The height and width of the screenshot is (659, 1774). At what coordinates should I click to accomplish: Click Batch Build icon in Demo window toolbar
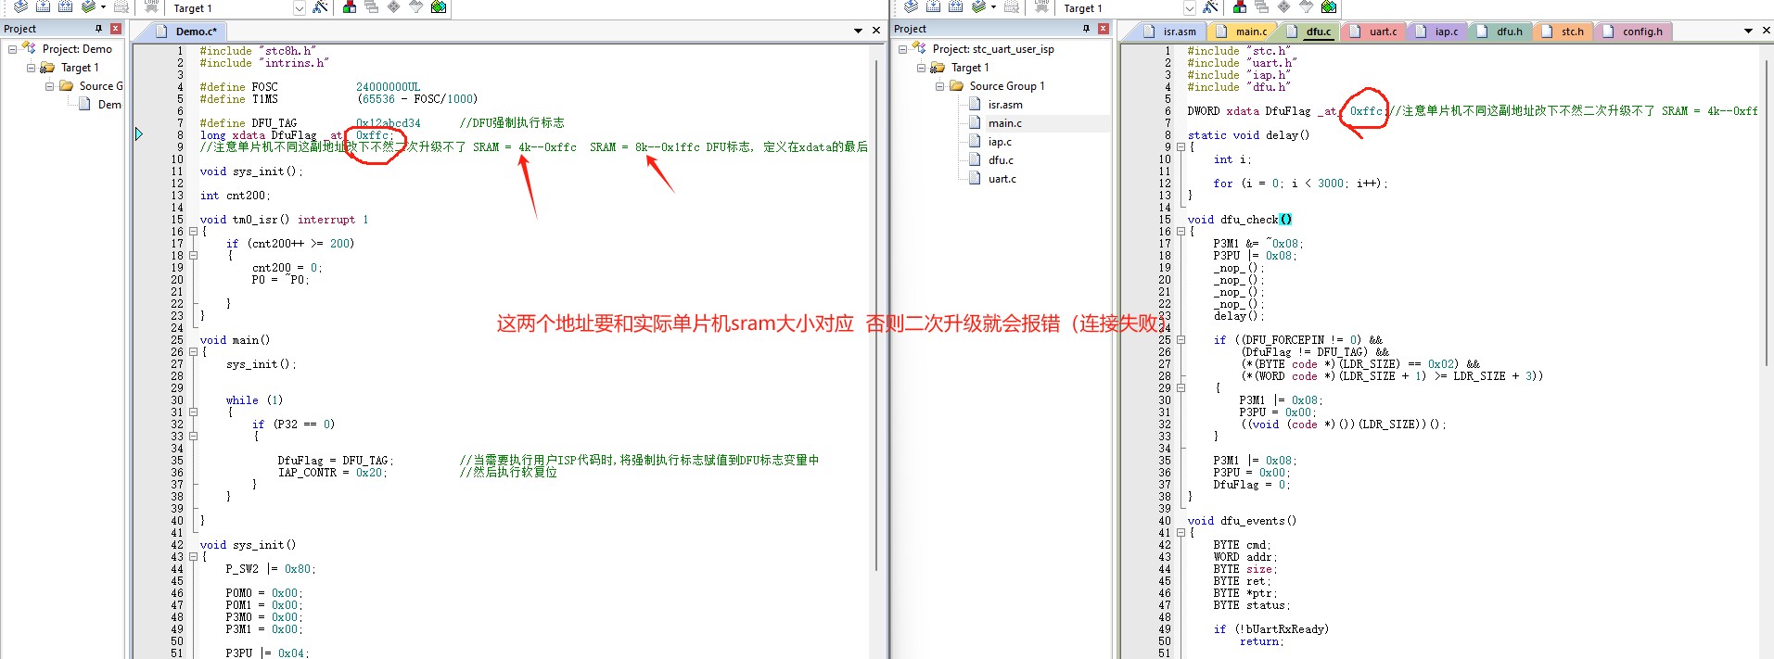88,6
